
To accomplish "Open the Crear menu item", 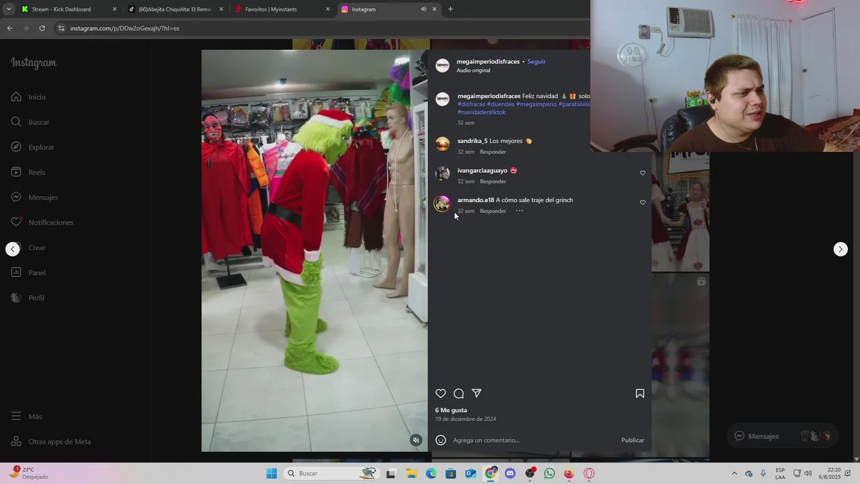I will (28, 247).
